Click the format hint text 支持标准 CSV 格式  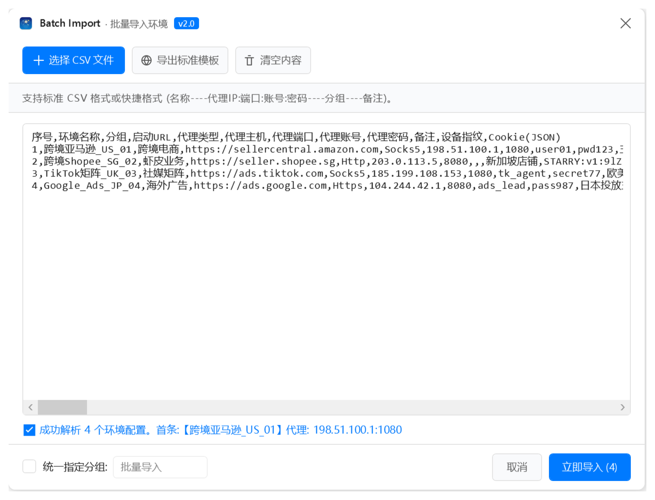click(207, 98)
